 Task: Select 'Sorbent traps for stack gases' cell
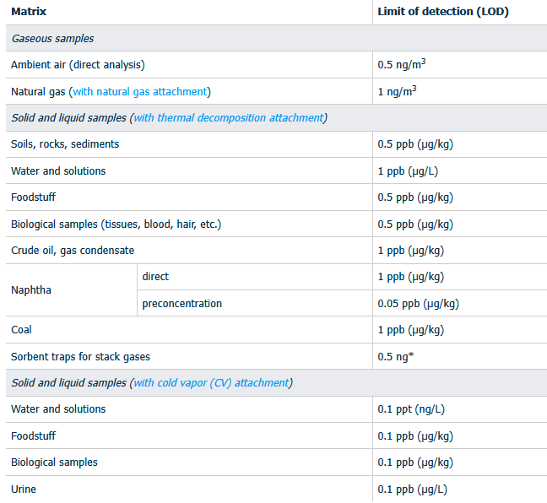[80, 356]
